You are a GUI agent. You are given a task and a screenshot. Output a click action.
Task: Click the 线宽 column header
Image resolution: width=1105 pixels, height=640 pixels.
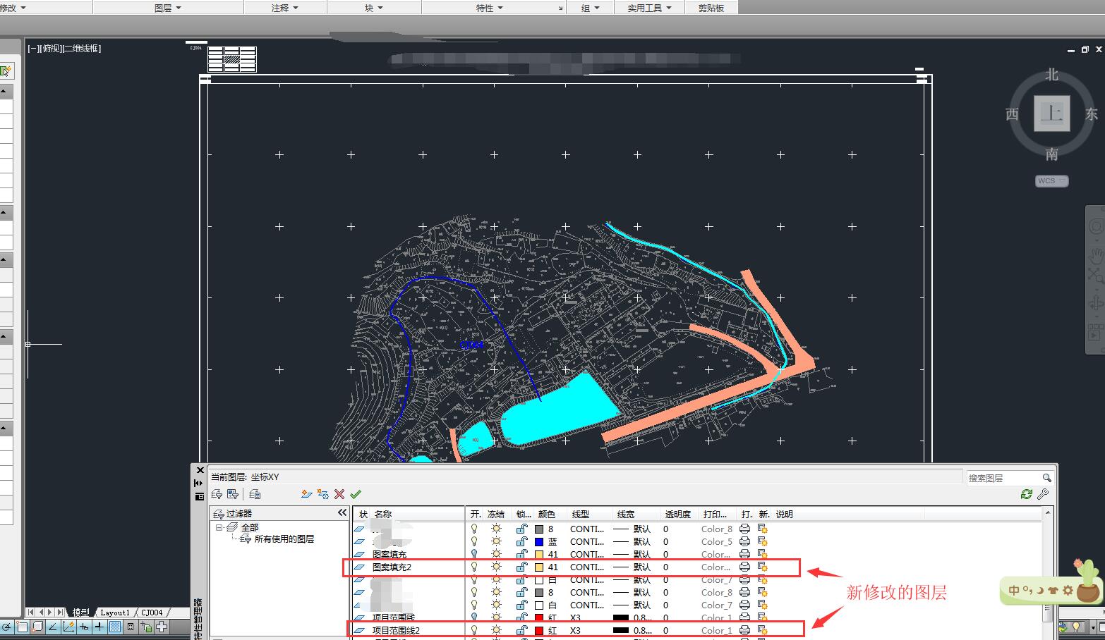pyautogui.click(x=626, y=515)
